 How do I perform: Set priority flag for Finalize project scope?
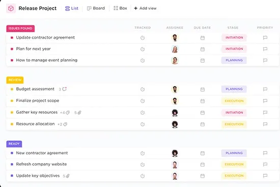(x=265, y=101)
